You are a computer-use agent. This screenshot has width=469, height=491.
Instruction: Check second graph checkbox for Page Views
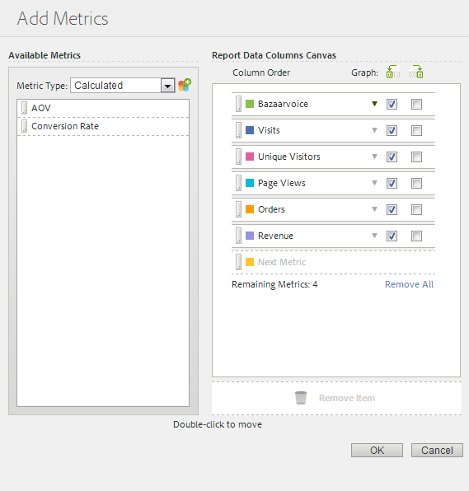coord(416,183)
